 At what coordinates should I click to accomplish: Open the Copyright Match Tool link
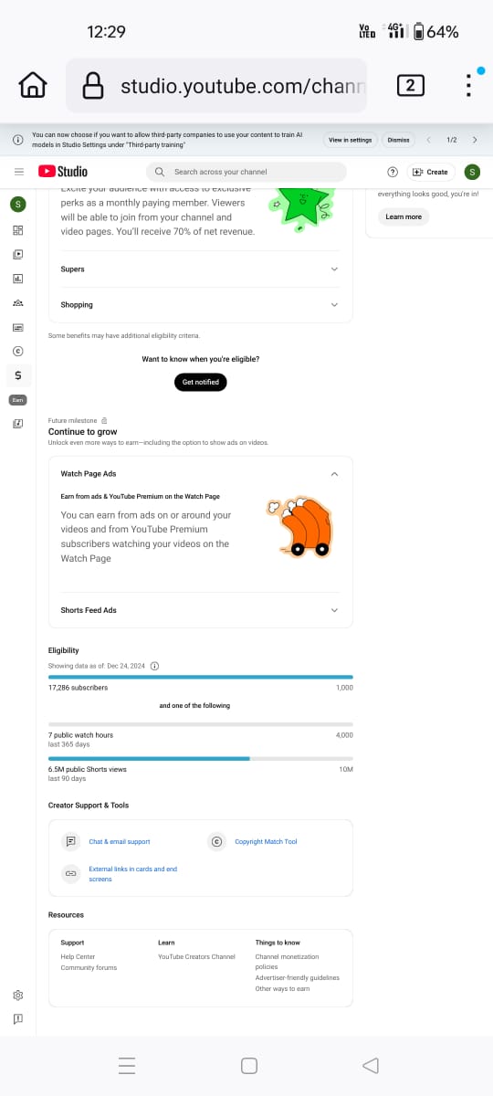click(x=266, y=842)
